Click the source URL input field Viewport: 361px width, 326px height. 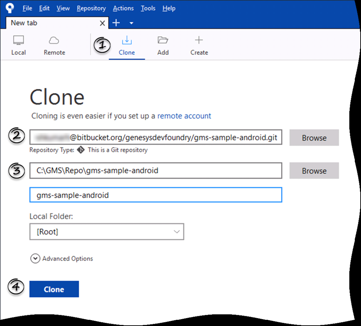[156, 137]
